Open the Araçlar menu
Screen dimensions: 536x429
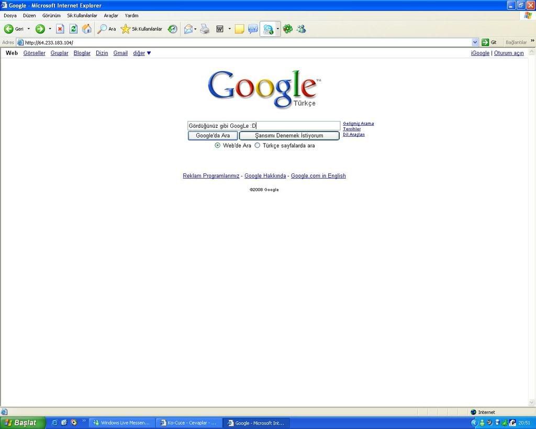[111, 16]
